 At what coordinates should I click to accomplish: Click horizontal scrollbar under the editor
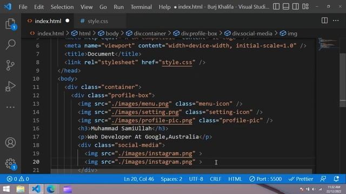(182, 171)
